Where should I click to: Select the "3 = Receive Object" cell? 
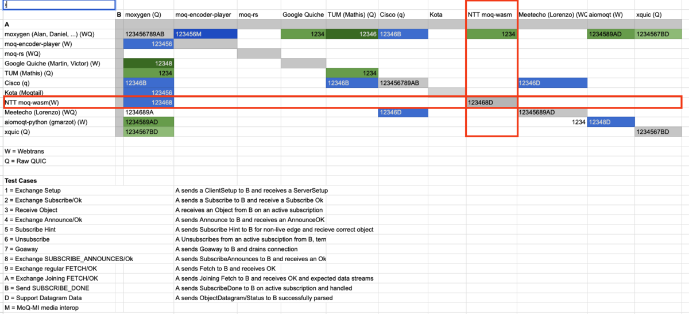[x=59, y=210]
